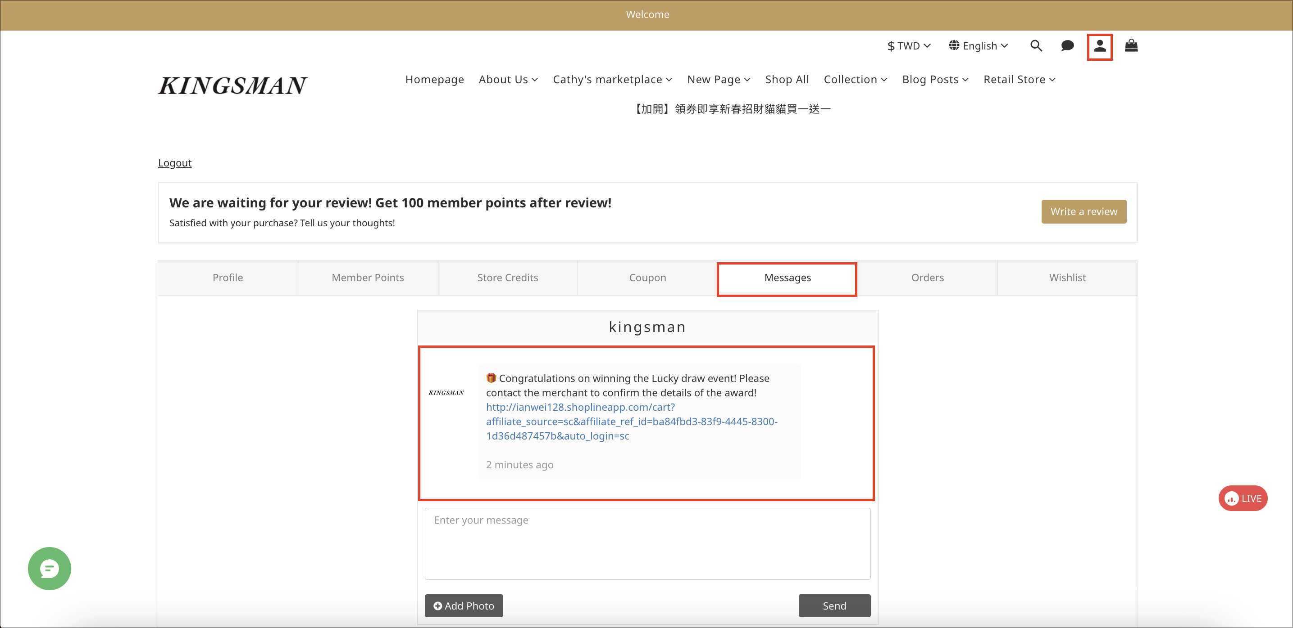Open the search magnifier icon
1293x628 pixels.
click(1036, 46)
